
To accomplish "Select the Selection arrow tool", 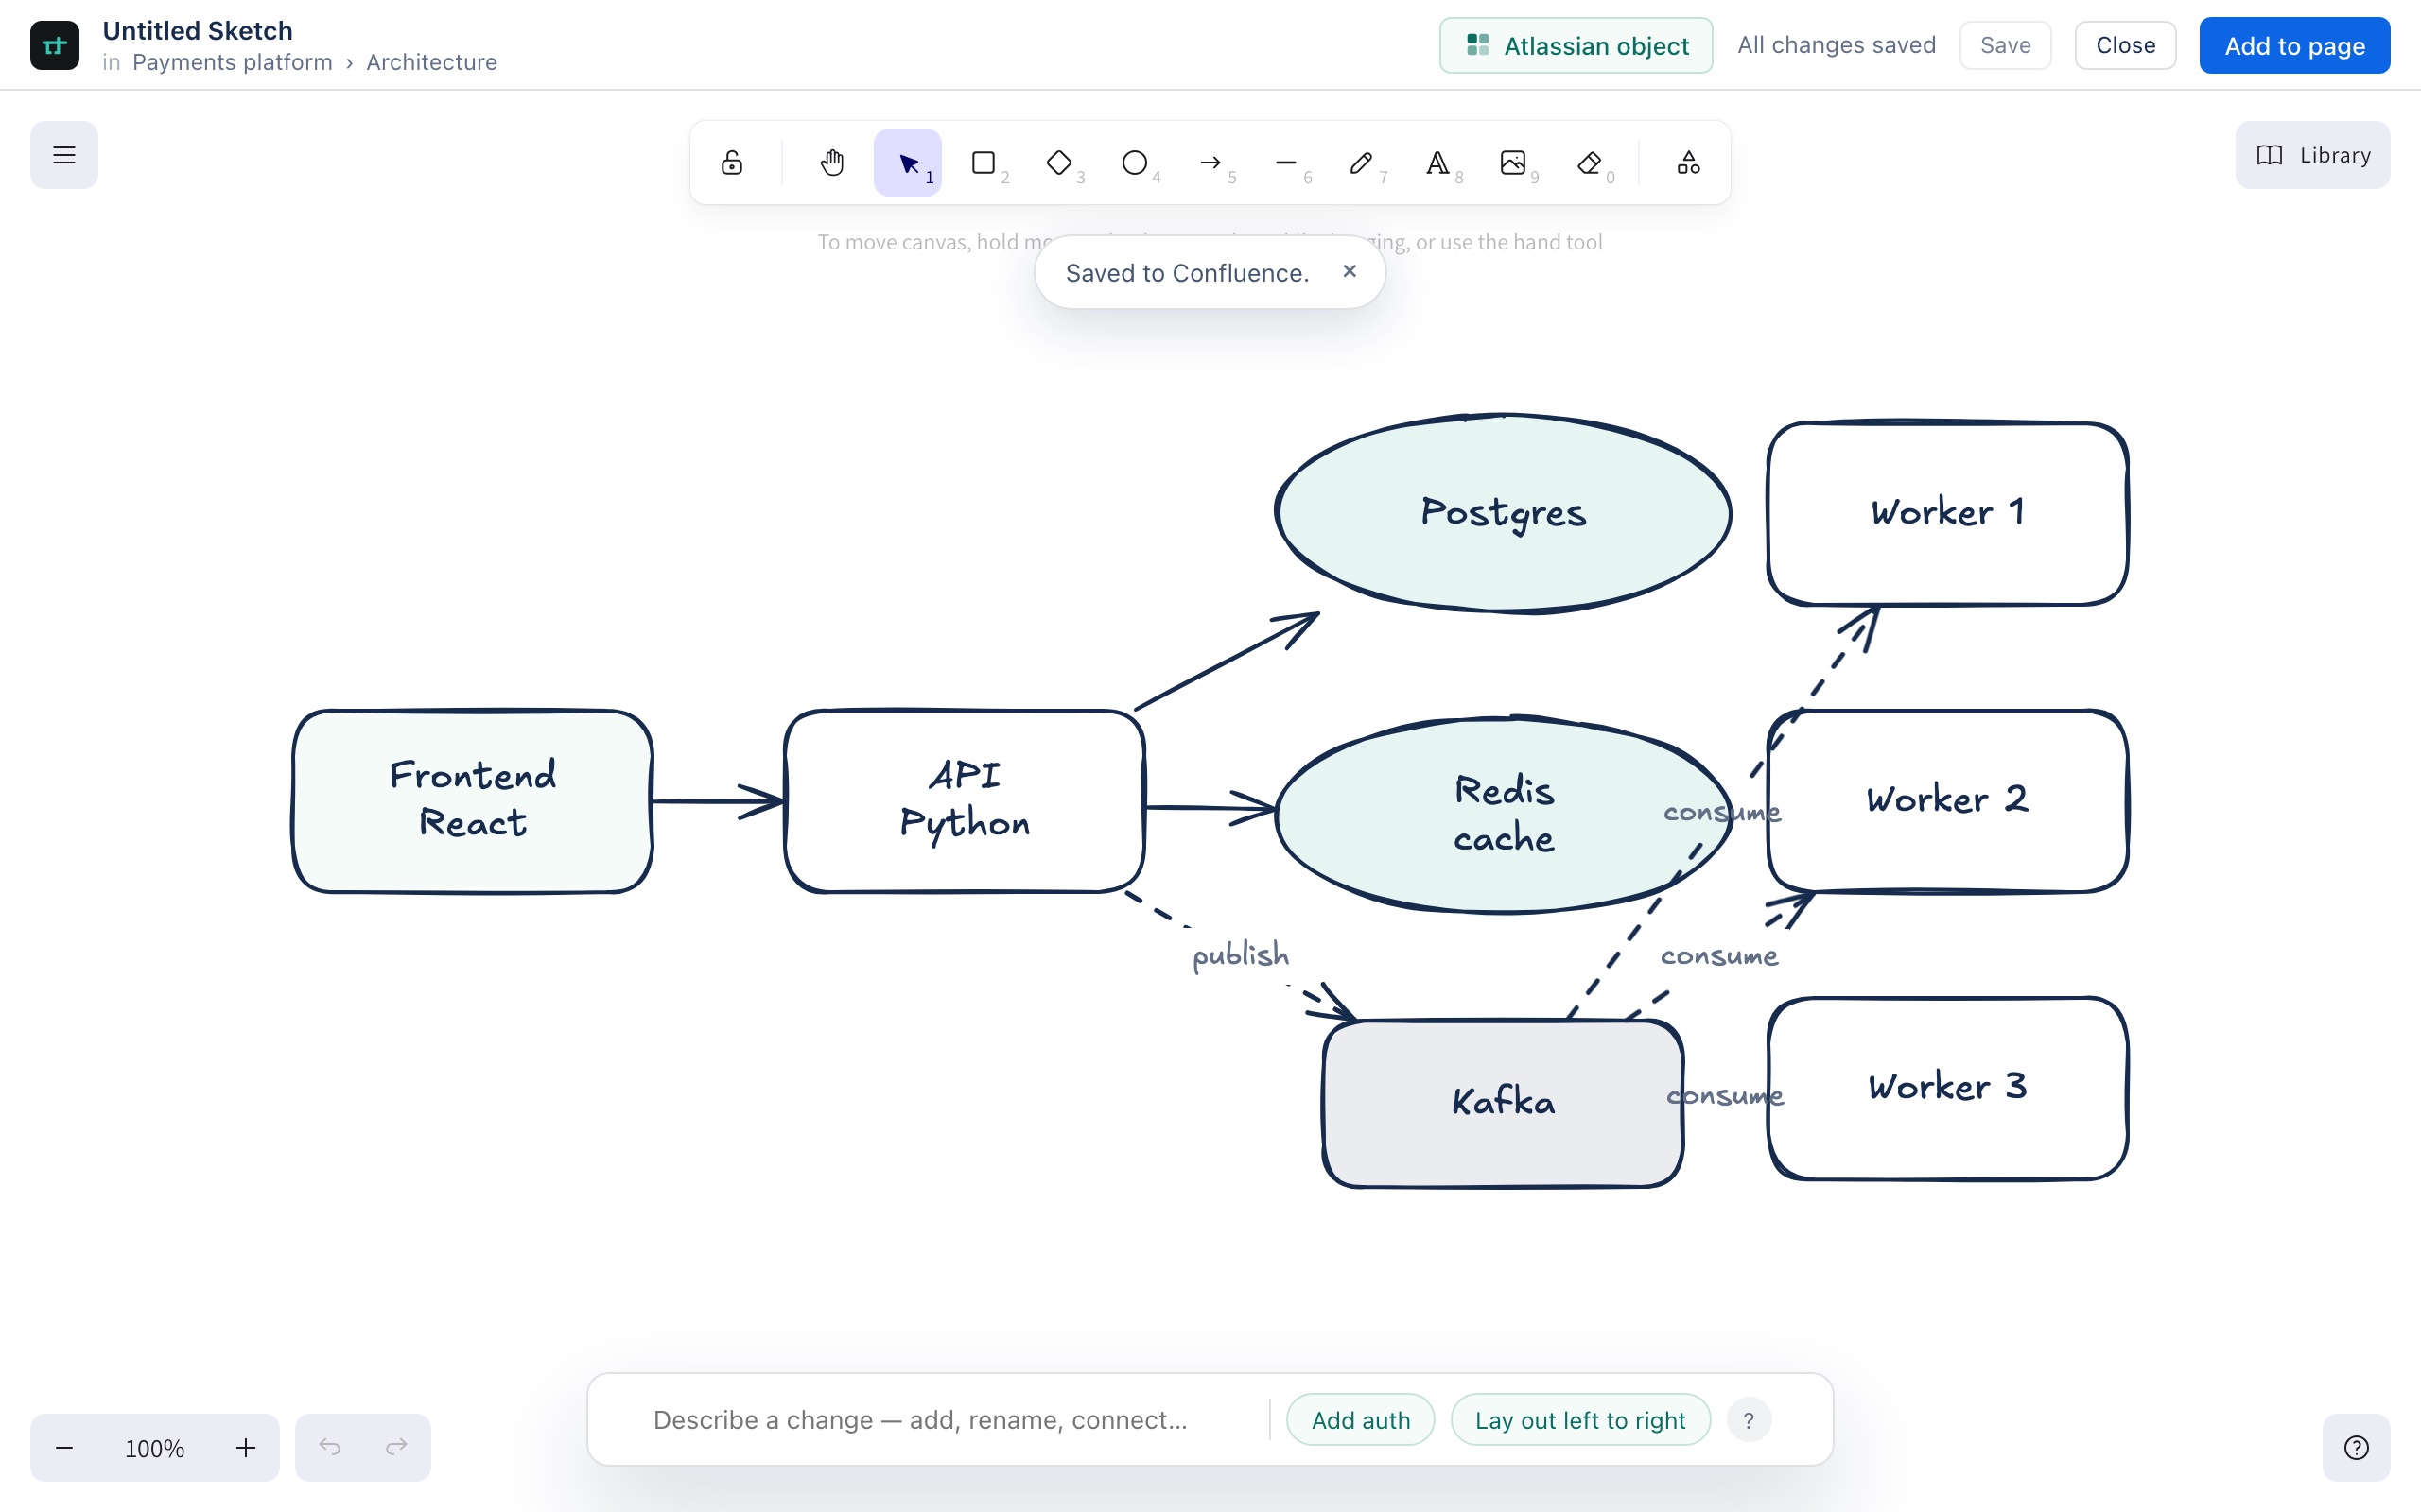I will [907, 162].
